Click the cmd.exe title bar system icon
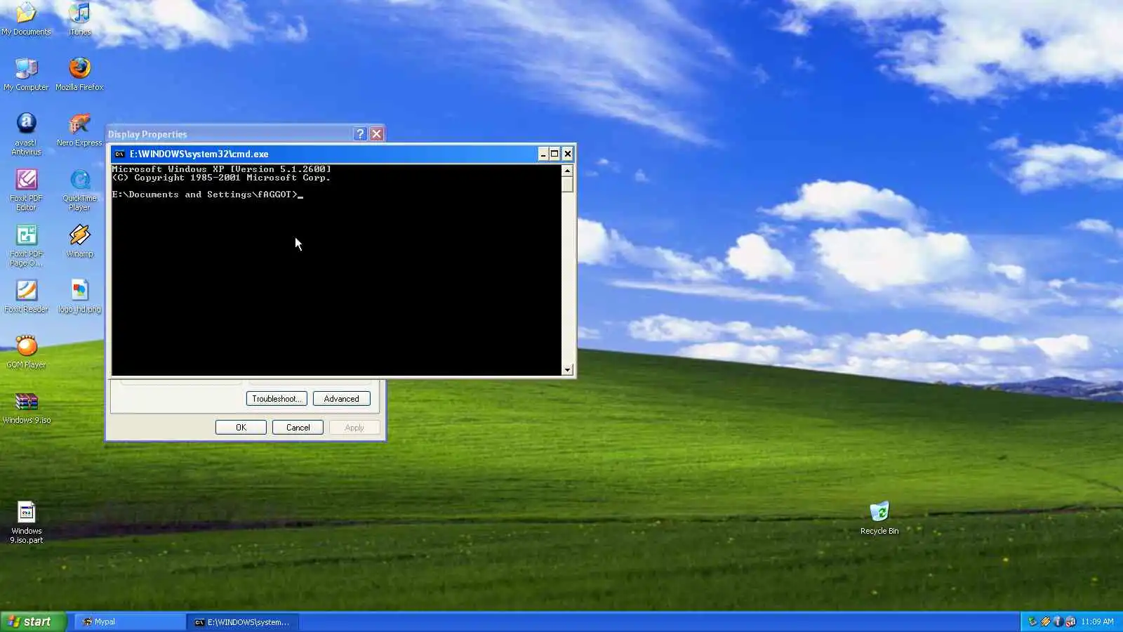 (119, 154)
